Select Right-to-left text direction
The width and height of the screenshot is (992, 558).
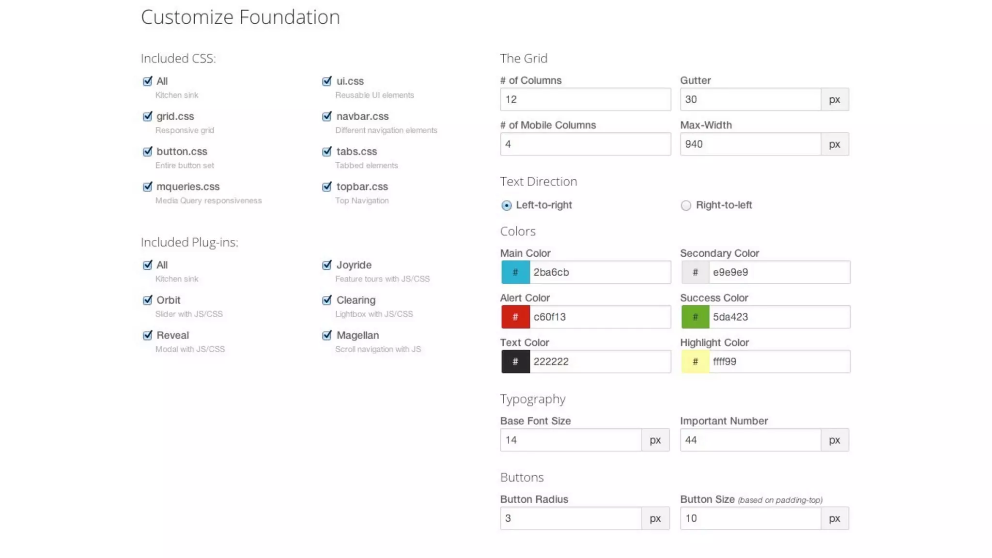click(685, 205)
